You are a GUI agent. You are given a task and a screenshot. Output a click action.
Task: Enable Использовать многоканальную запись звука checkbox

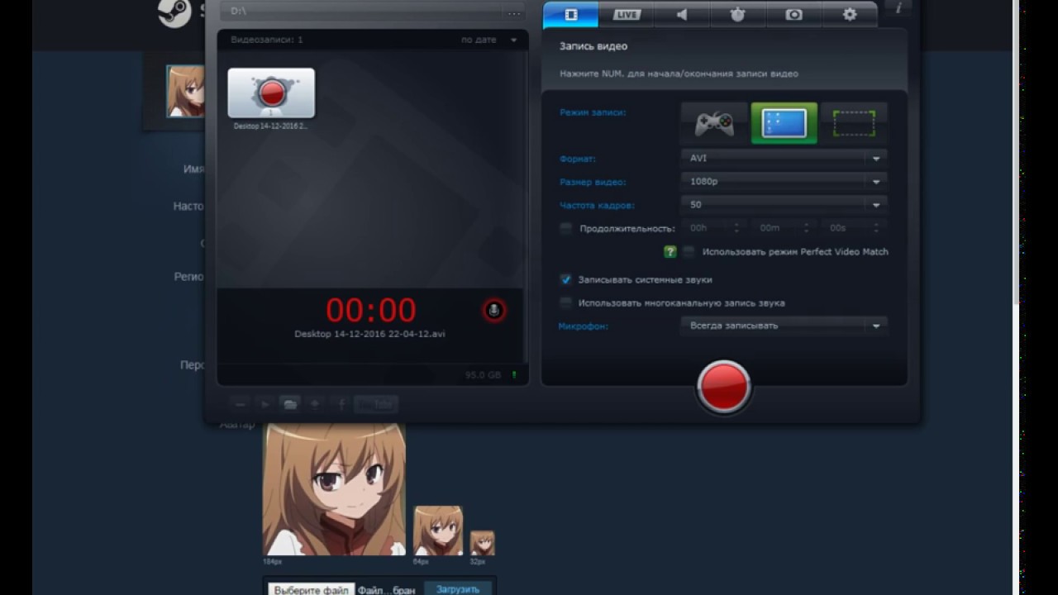click(566, 302)
